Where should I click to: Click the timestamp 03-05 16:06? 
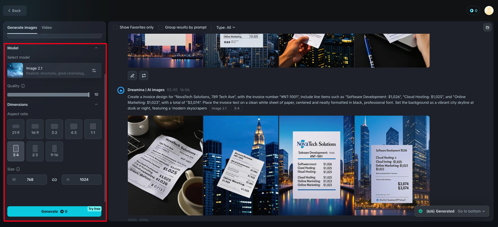pos(178,90)
